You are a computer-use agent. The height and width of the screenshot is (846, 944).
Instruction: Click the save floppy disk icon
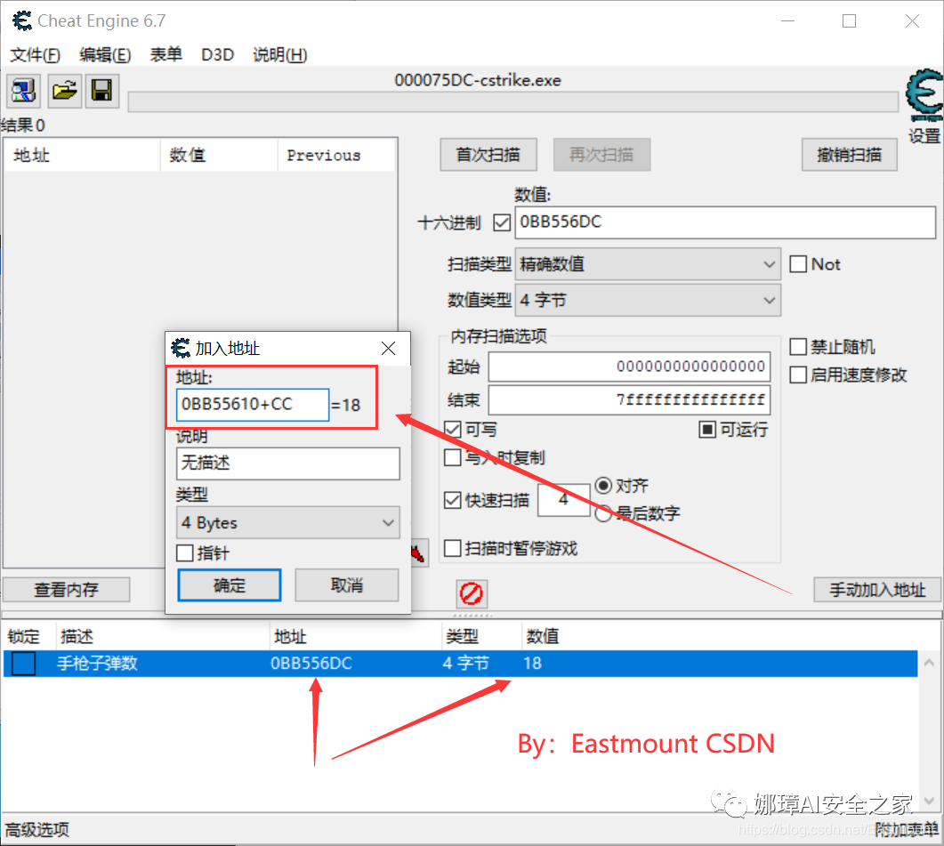(x=101, y=91)
